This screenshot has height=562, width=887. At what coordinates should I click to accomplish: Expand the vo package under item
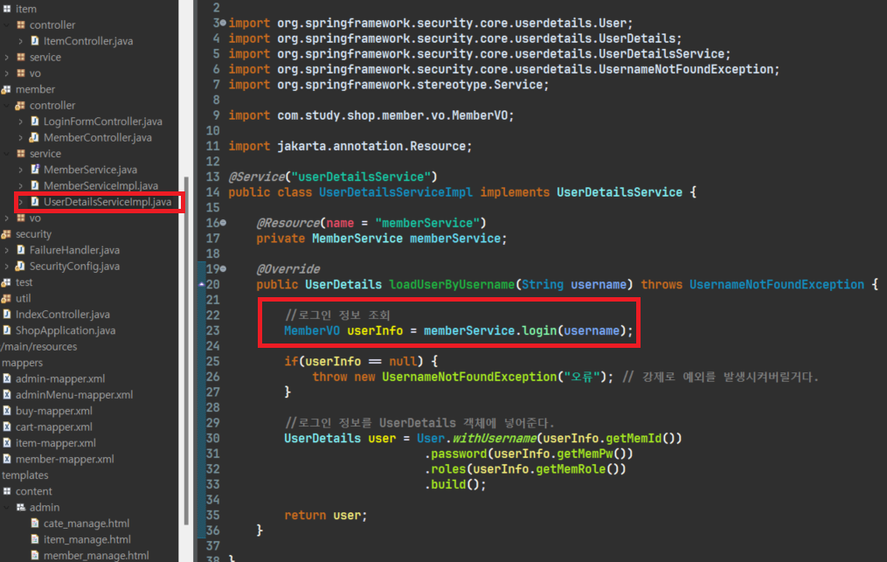(x=6, y=73)
